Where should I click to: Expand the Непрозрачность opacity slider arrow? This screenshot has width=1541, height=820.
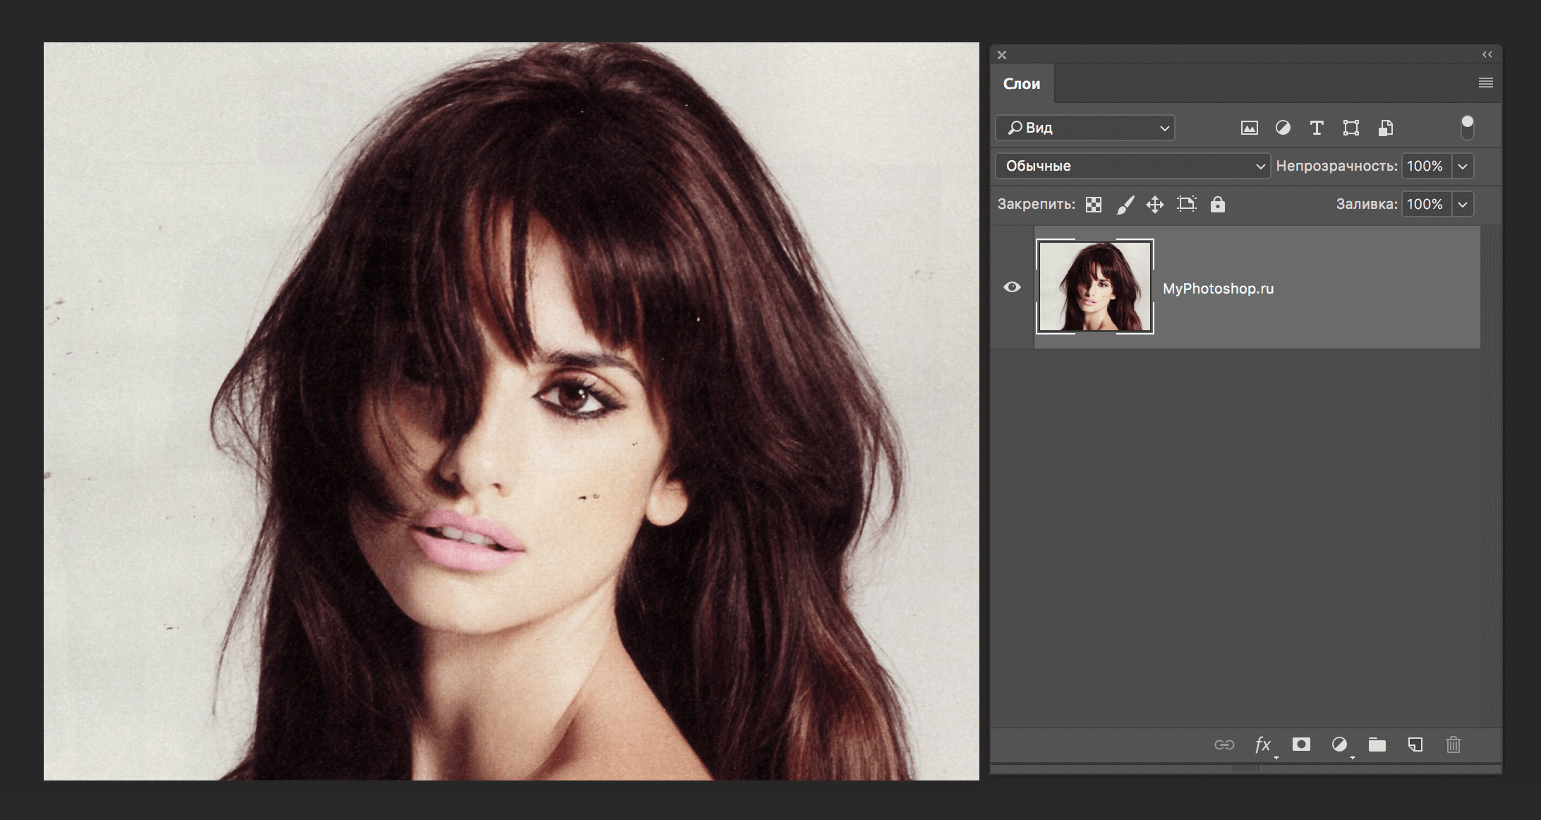(x=1463, y=167)
